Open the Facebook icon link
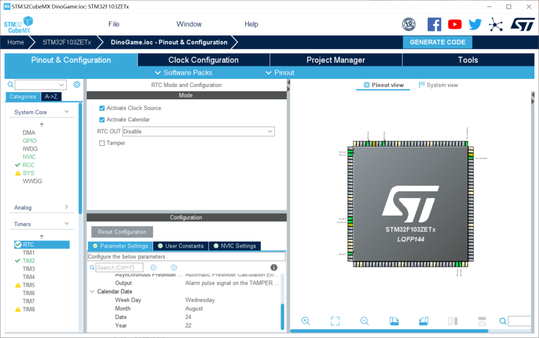This screenshot has height=338, width=539. click(434, 24)
